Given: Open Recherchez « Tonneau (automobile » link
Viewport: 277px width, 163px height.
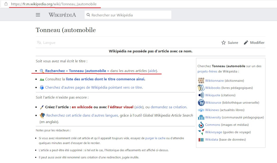Looking at the screenshot, I should click(x=77, y=71).
